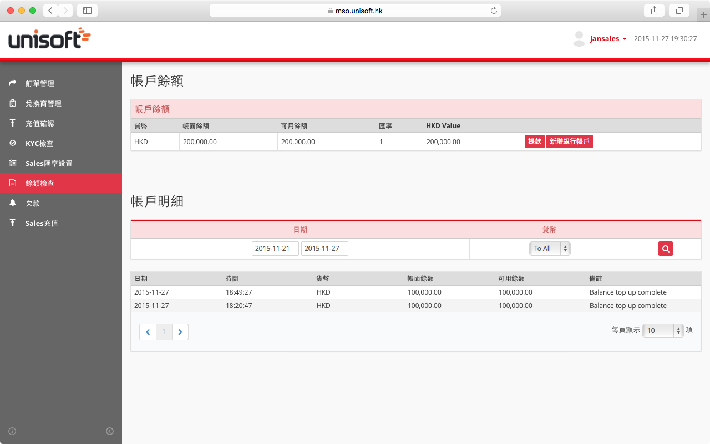The height and width of the screenshot is (444, 710).
Task: Click the bell icon beside 欠款
Action: tap(13, 203)
